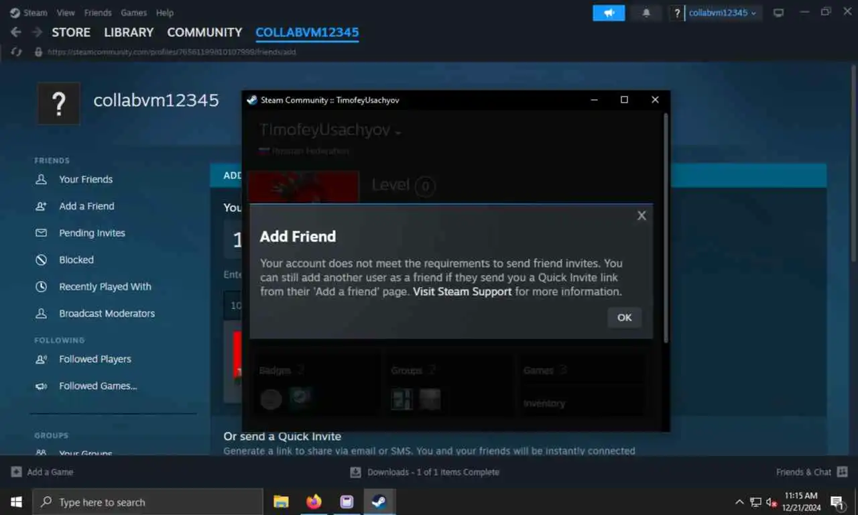Open the Windows Start menu
858x515 pixels.
[16, 502]
